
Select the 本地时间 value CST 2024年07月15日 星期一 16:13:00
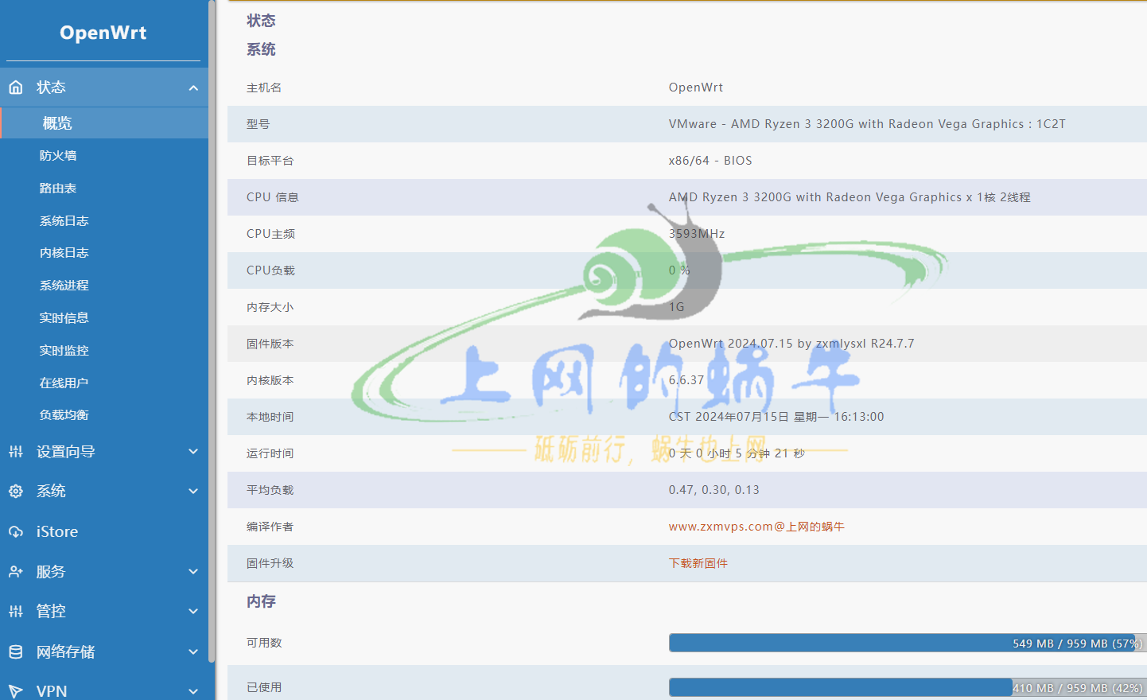776,417
